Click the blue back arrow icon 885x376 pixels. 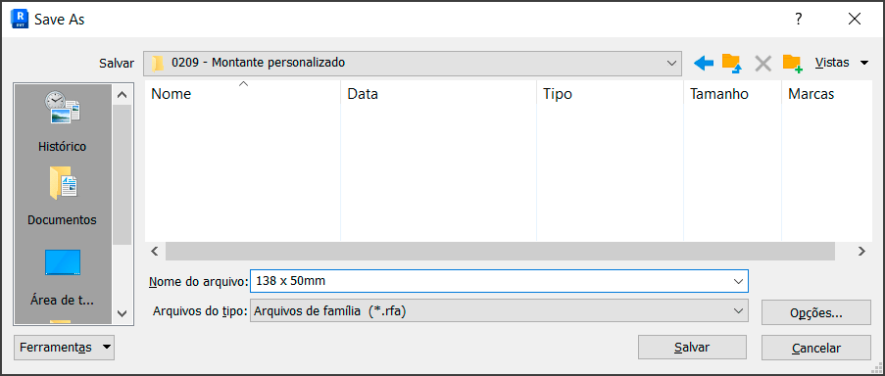[x=704, y=63]
